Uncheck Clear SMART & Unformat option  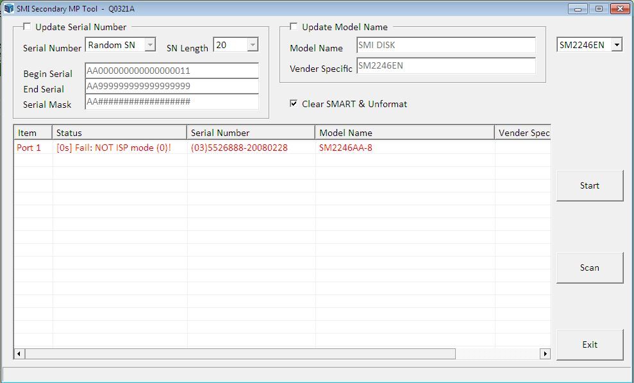tap(294, 103)
